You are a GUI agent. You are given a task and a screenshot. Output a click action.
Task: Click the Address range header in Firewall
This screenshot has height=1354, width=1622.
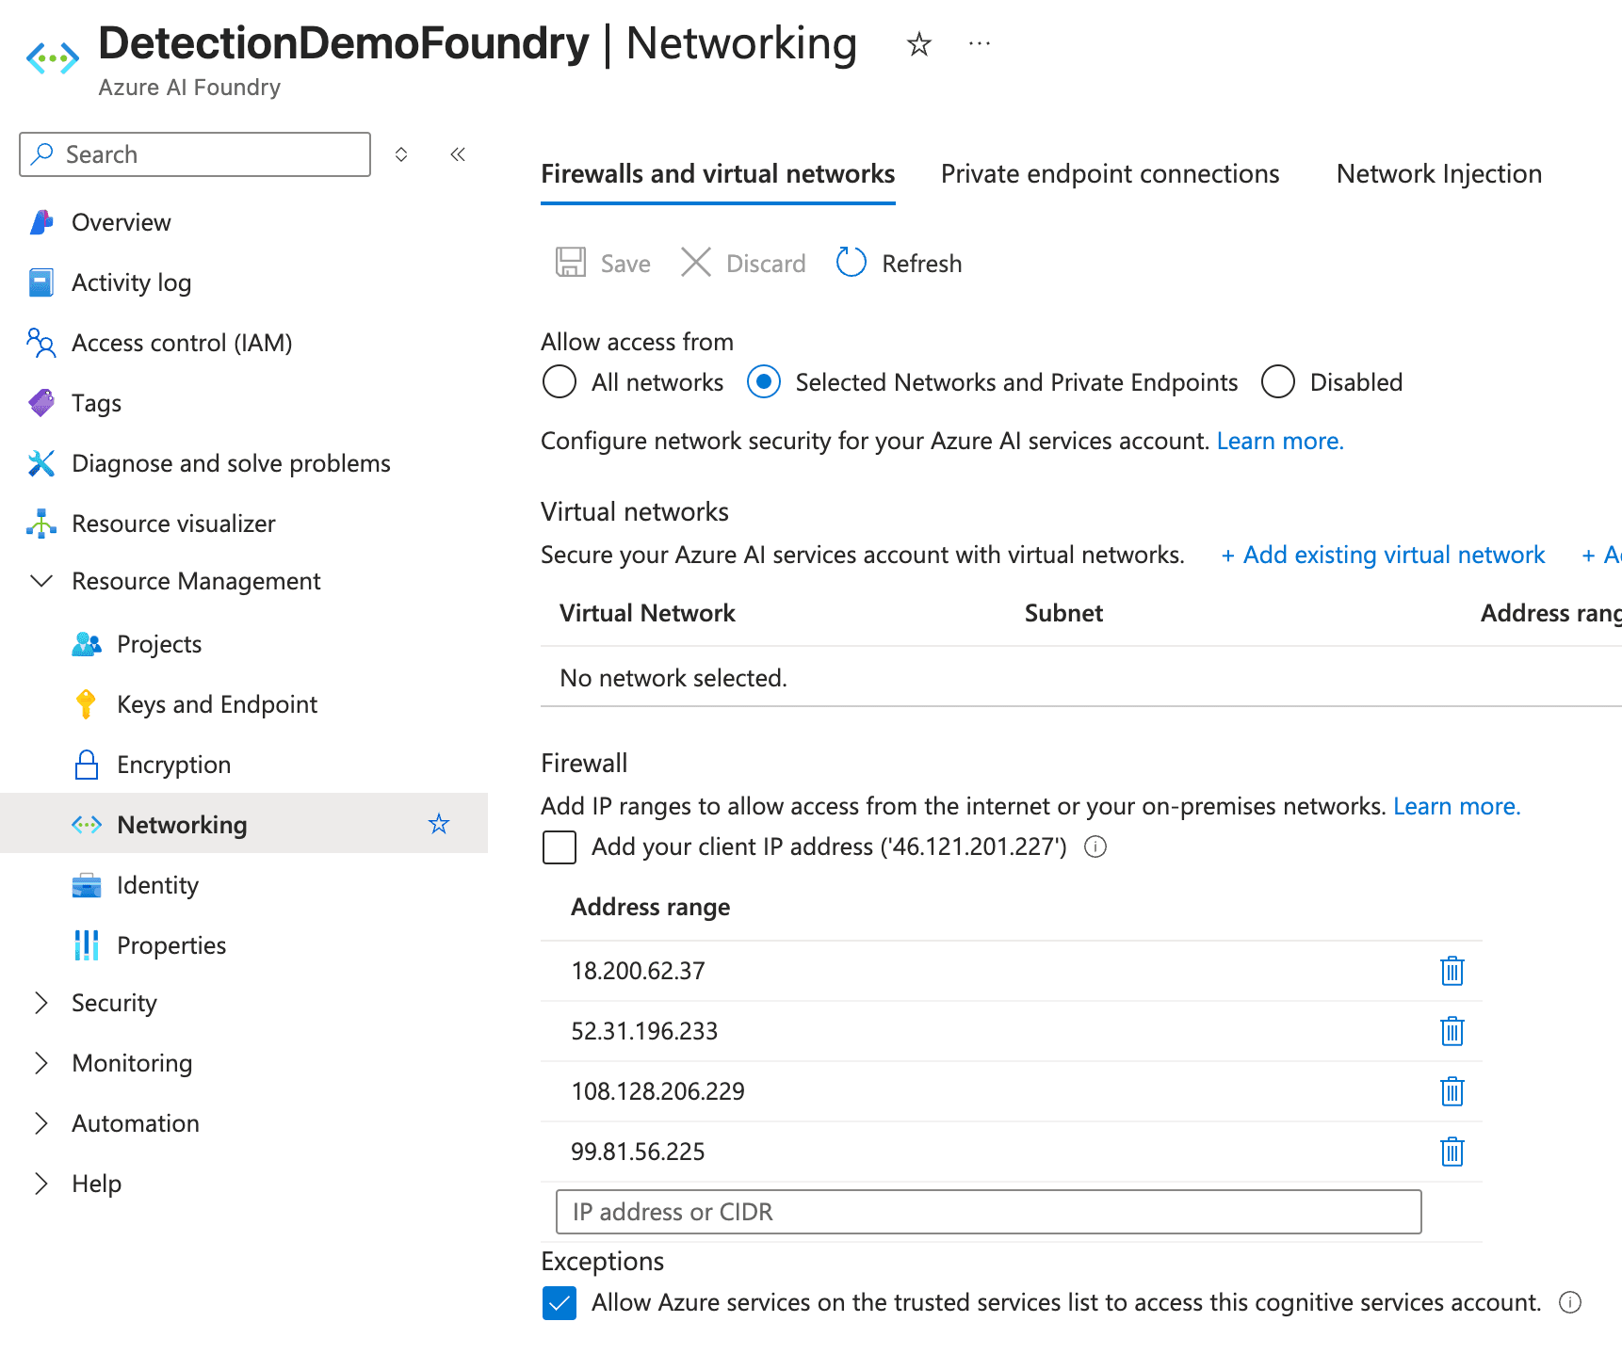[x=650, y=907]
